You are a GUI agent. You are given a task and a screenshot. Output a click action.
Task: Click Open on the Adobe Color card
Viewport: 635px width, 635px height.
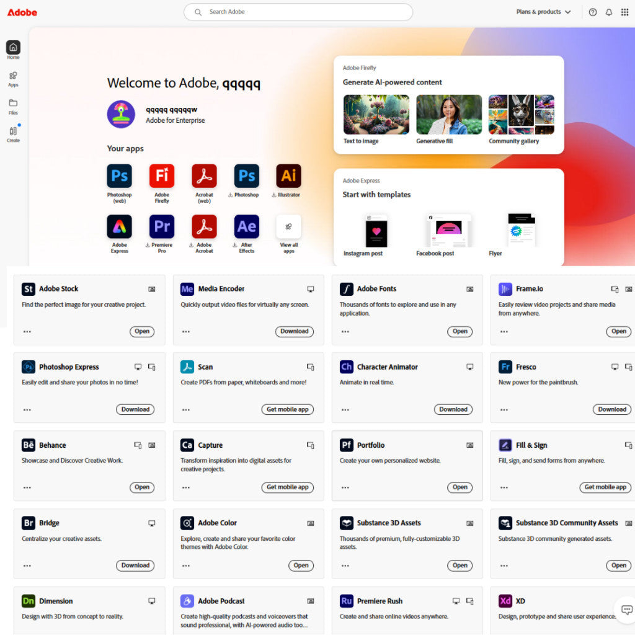click(301, 566)
